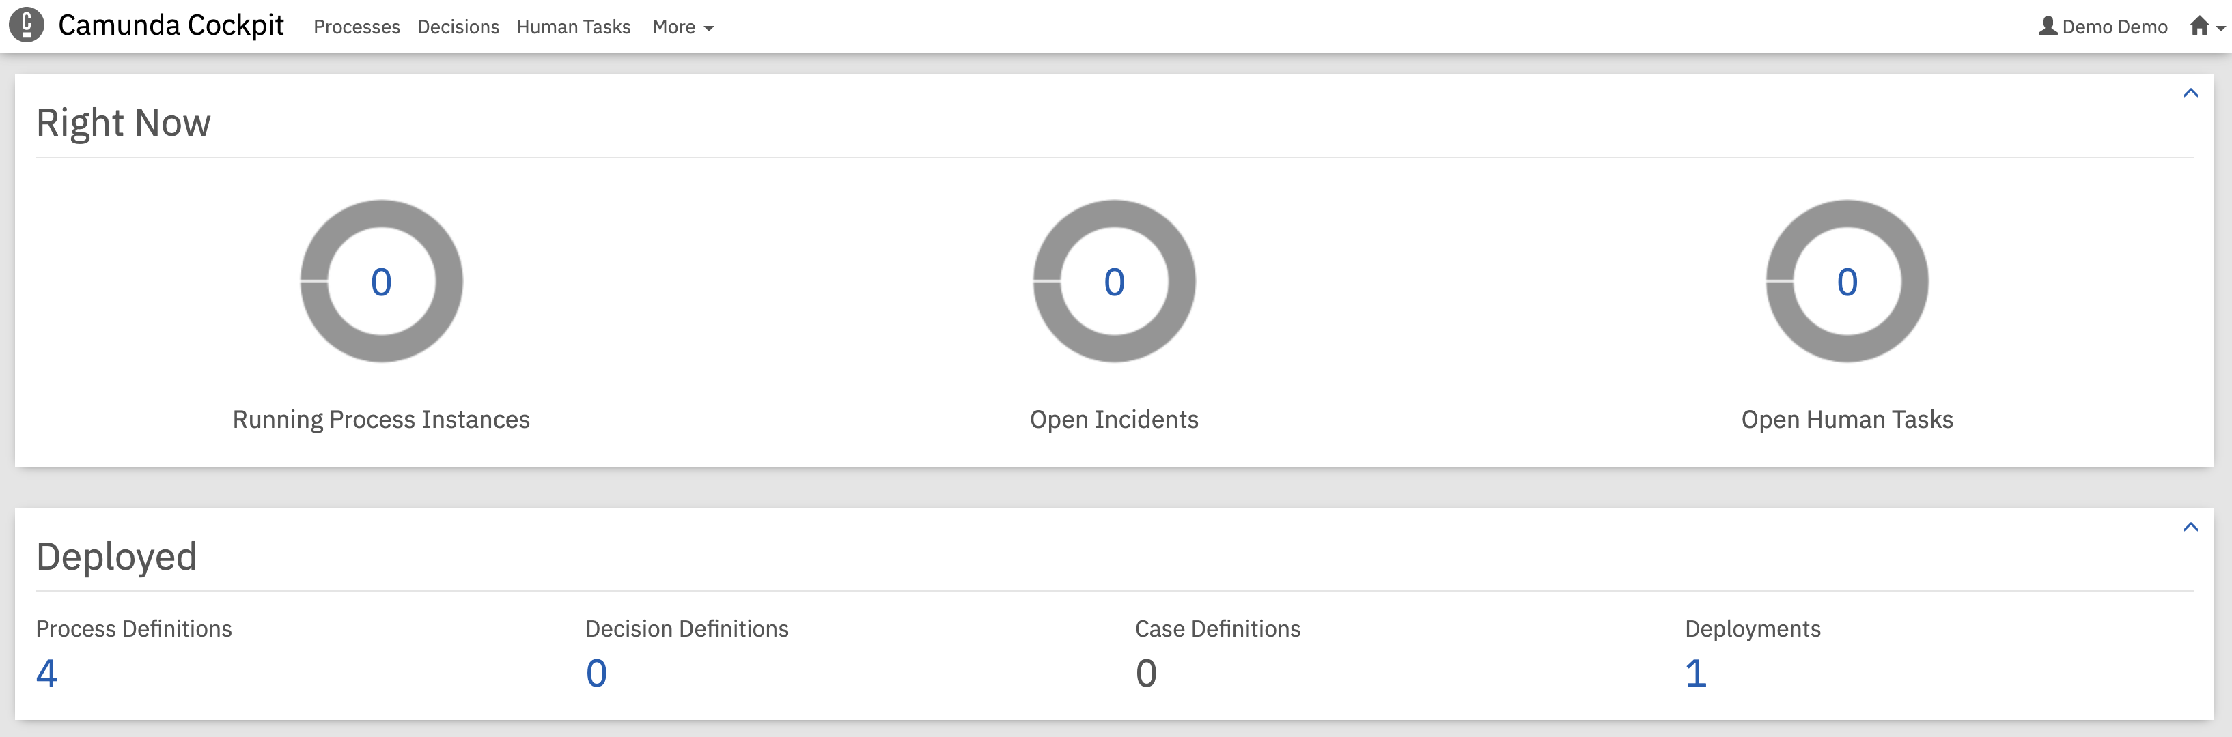The image size is (2232, 737).
Task: Navigate to Human Tasks
Action: tap(573, 28)
